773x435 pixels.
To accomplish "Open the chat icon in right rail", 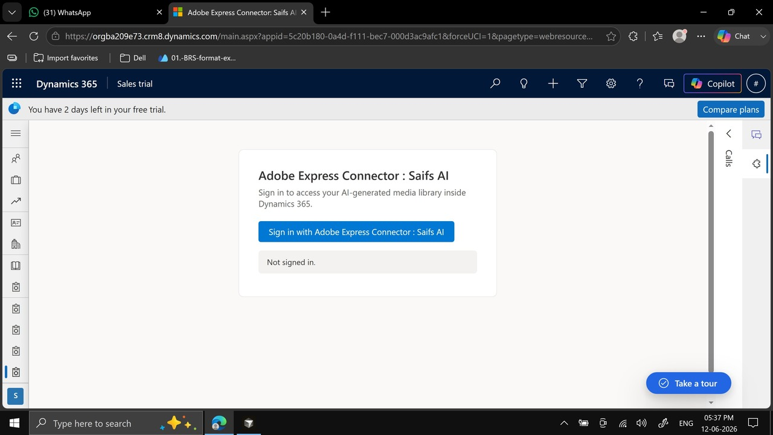I will click(x=756, y=135).
